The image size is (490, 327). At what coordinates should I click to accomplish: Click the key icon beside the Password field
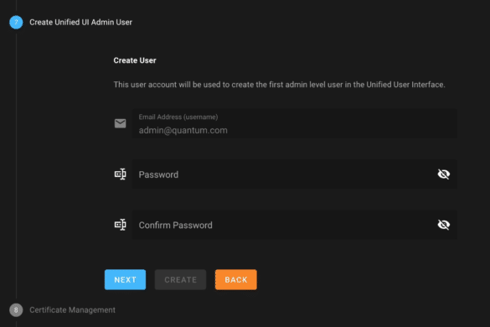(x=121, y=174)
